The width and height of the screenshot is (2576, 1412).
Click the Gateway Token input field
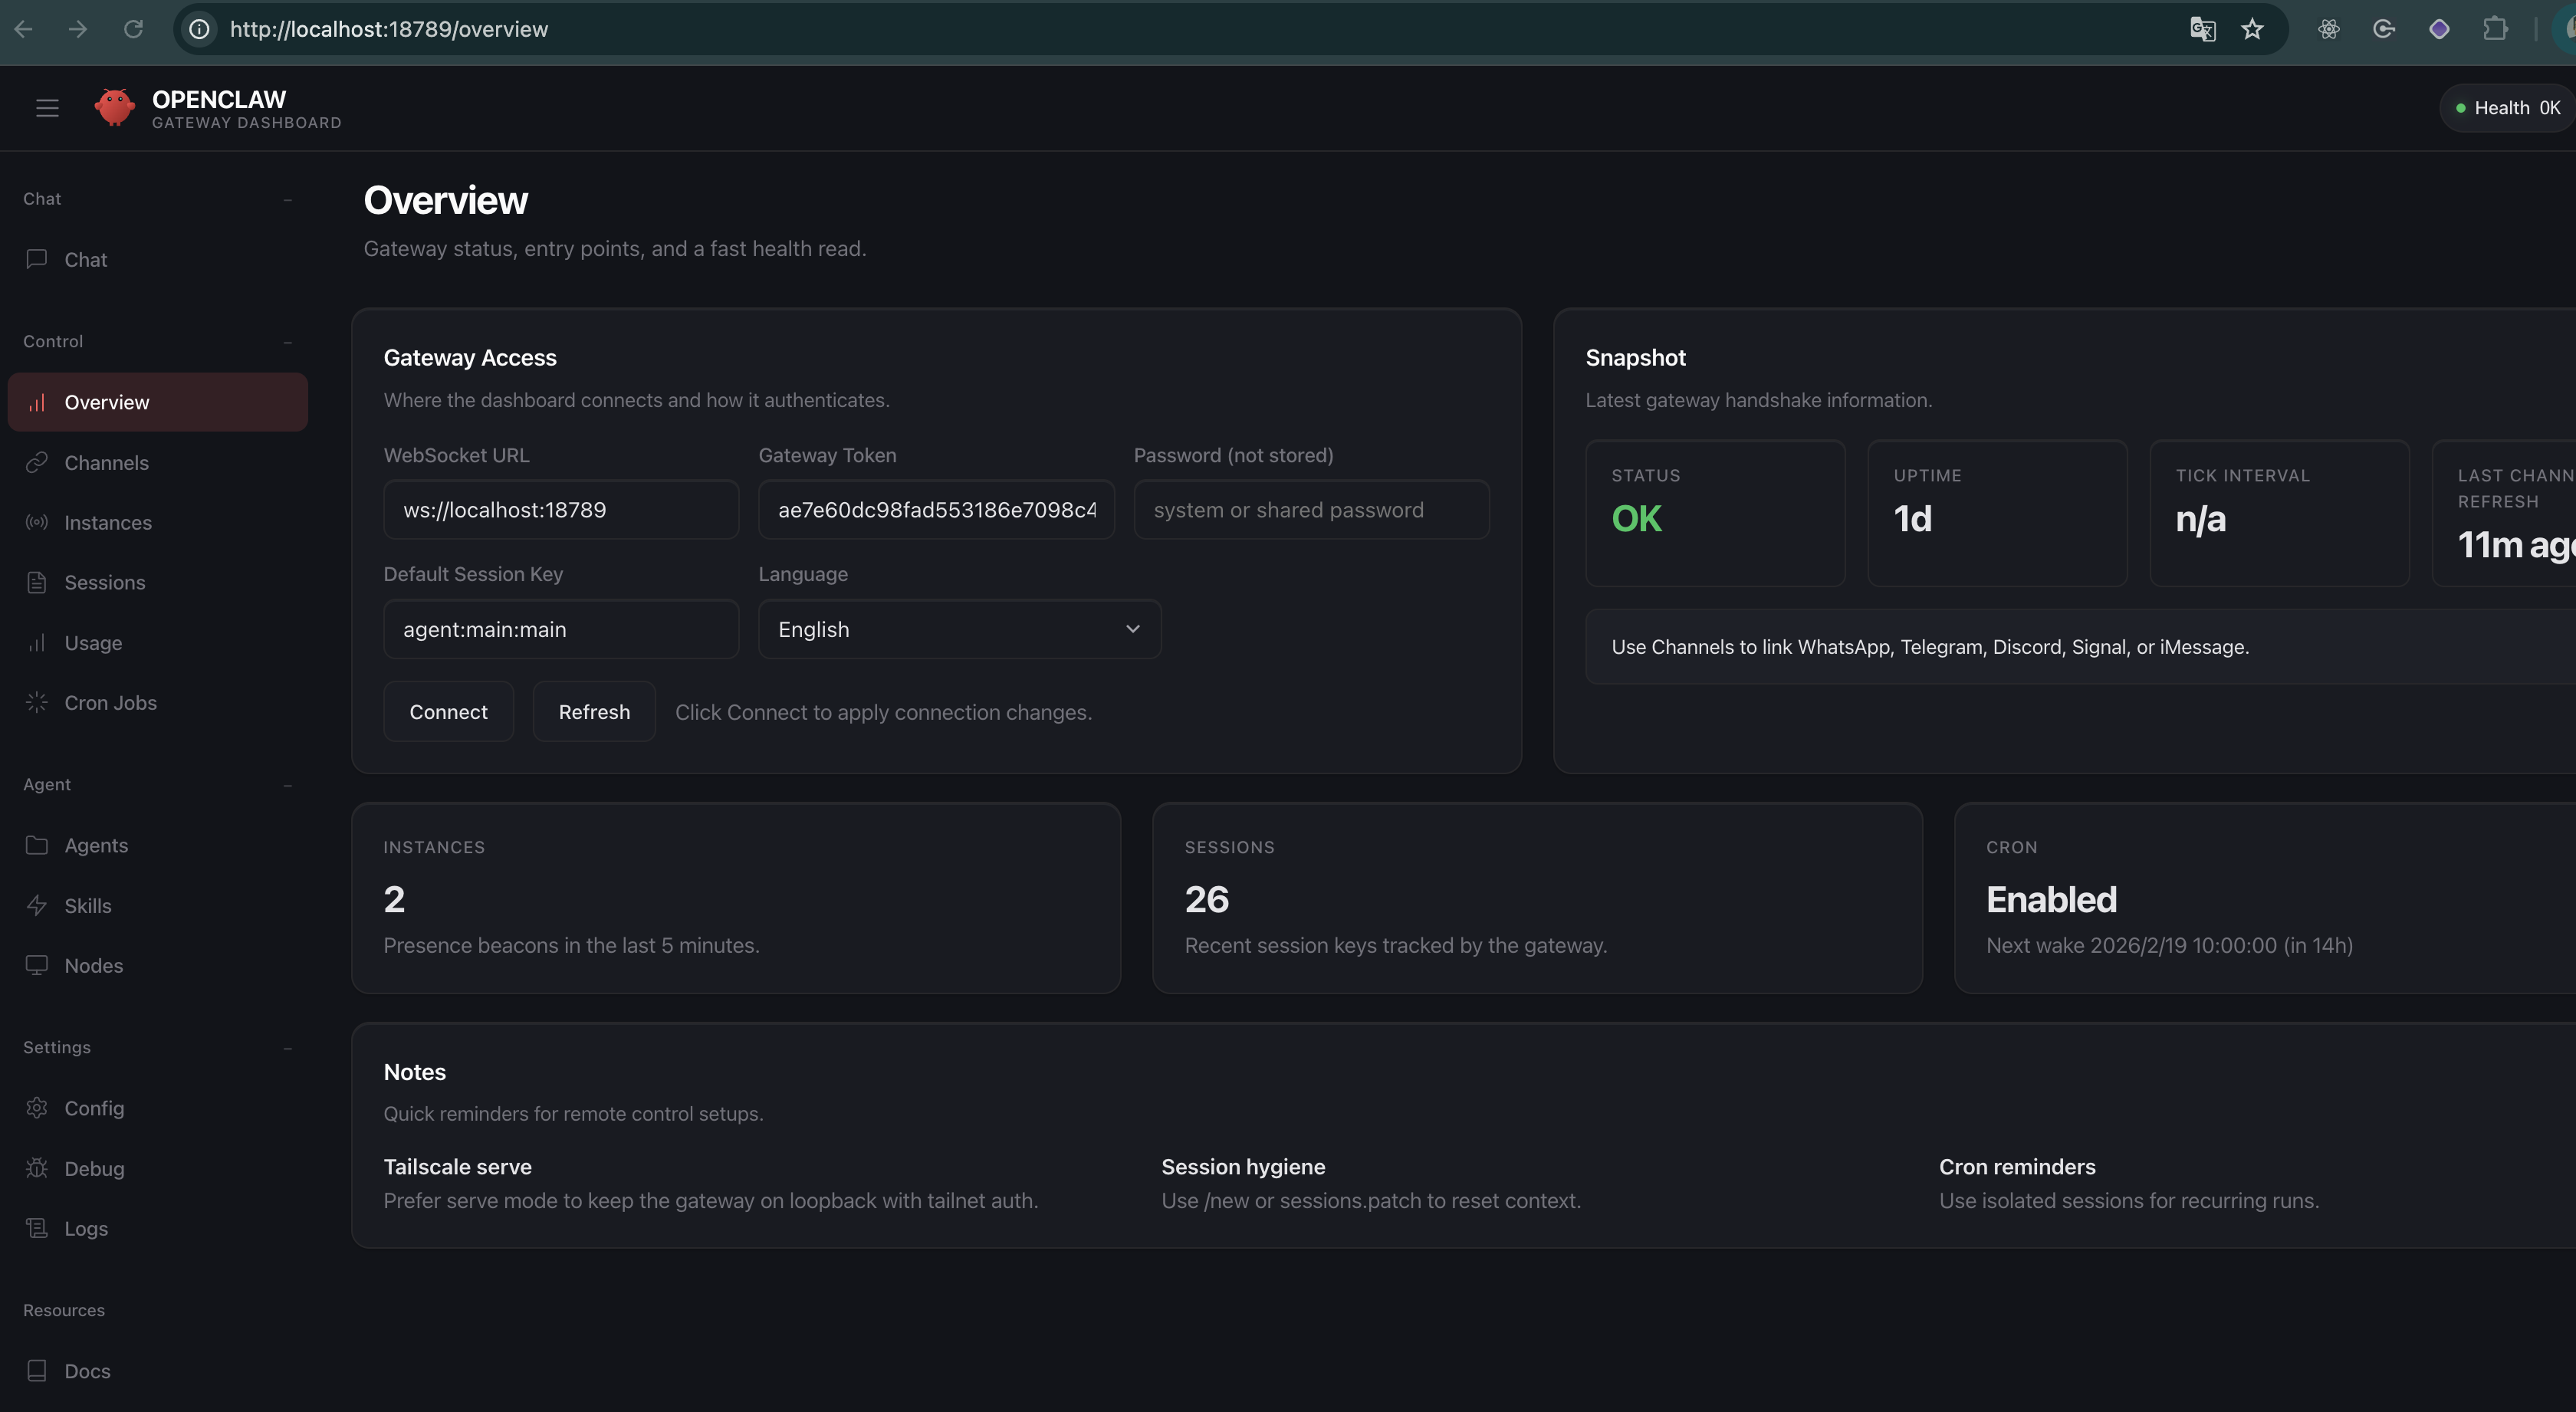tap(936, 510)
